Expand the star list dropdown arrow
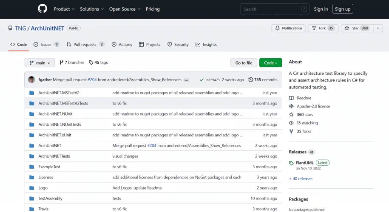Screen dimensions: 389x212 point(378,28)
